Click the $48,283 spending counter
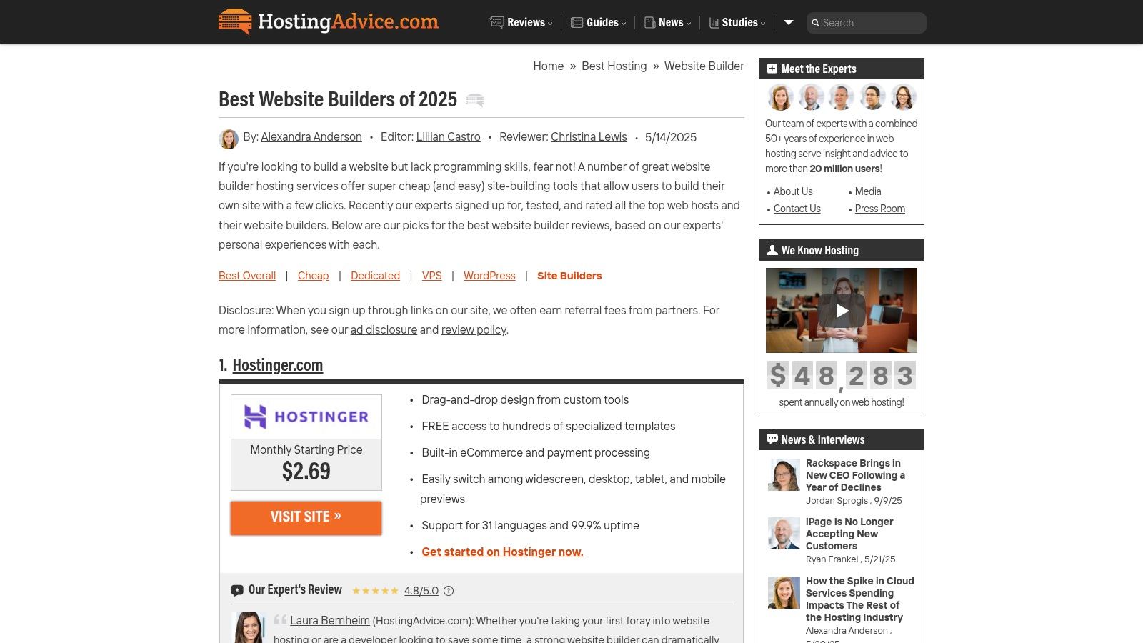This screenshot has width=1143, height=643. [842, 376]
